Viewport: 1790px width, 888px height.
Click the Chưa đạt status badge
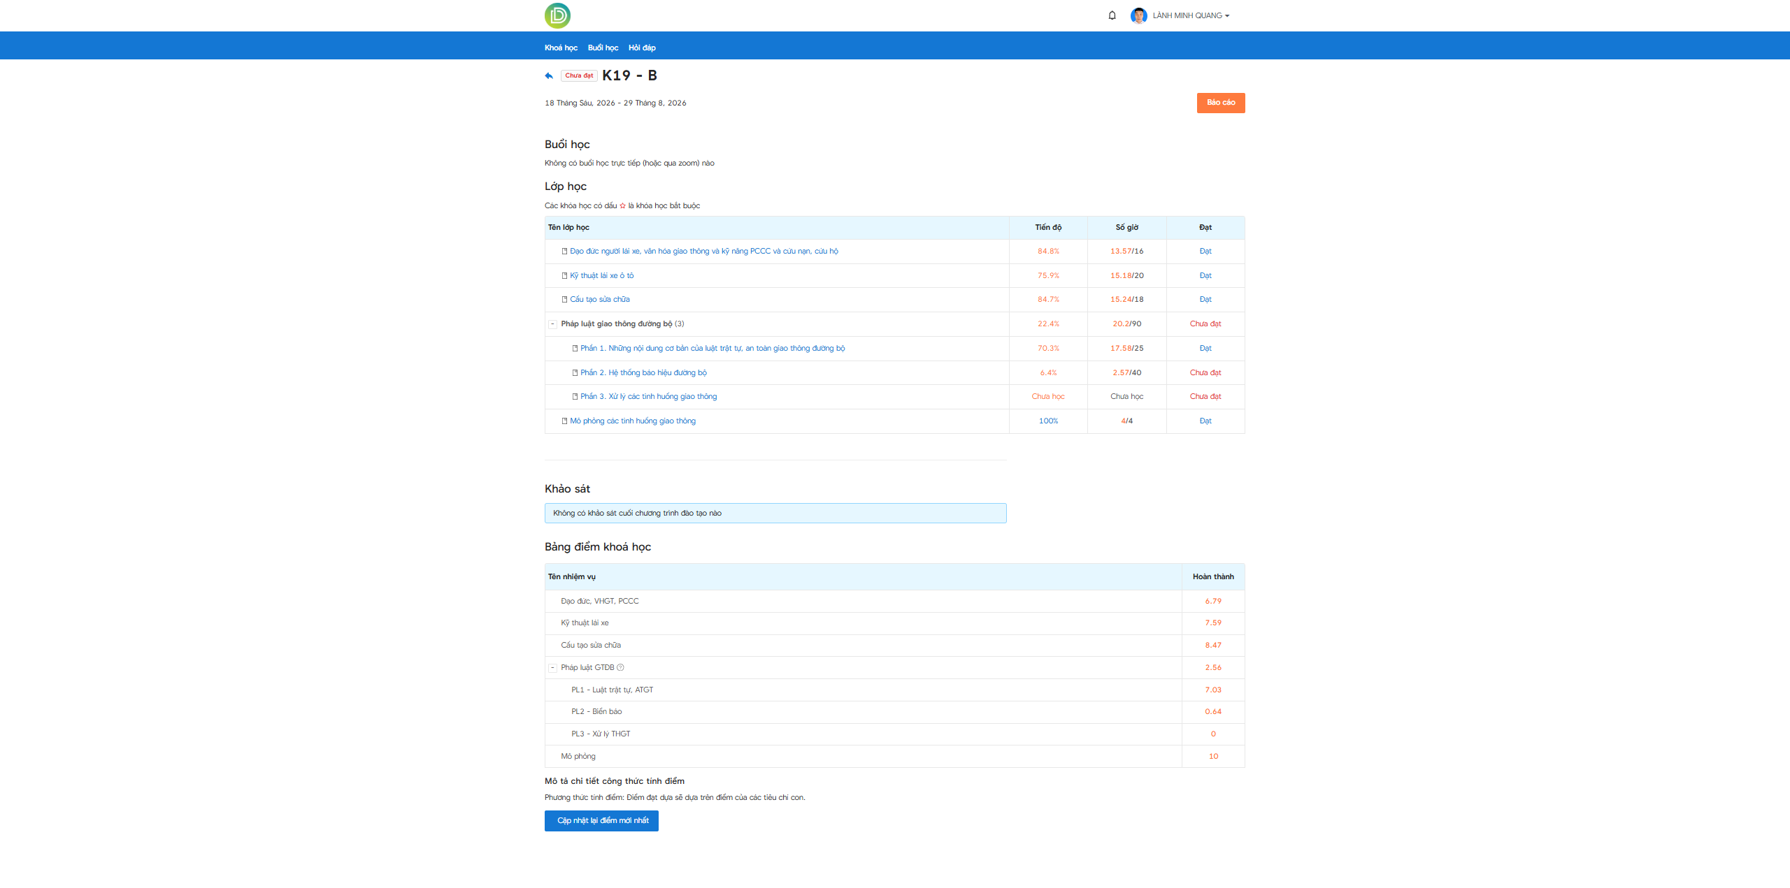(x=579, y=75)
